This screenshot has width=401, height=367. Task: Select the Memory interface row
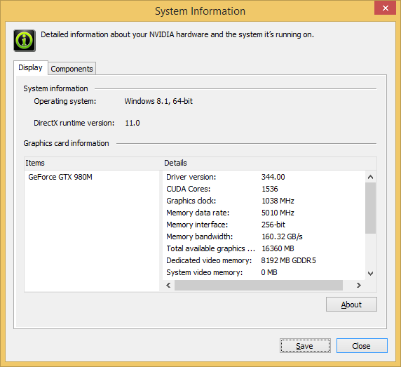pos(264,225)
